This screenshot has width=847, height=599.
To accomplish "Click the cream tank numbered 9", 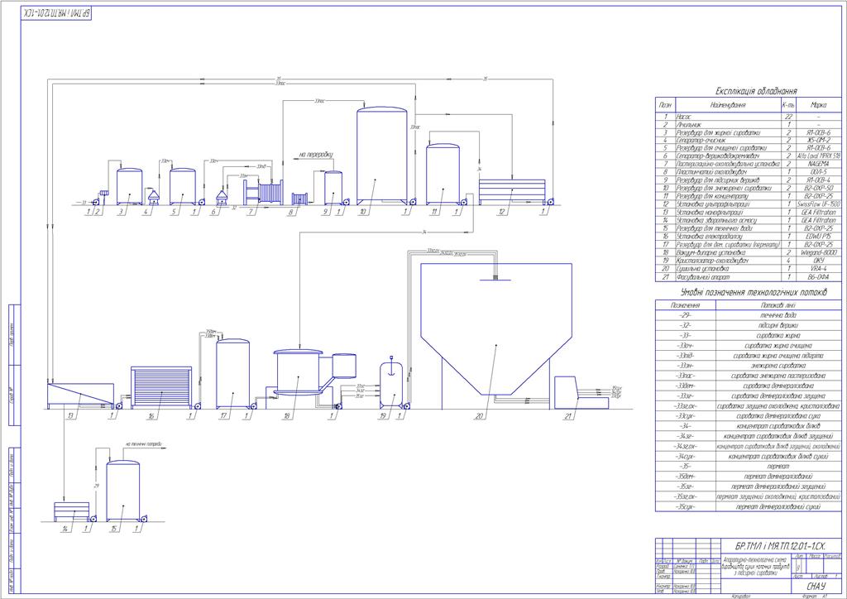I will pos(333,188).
